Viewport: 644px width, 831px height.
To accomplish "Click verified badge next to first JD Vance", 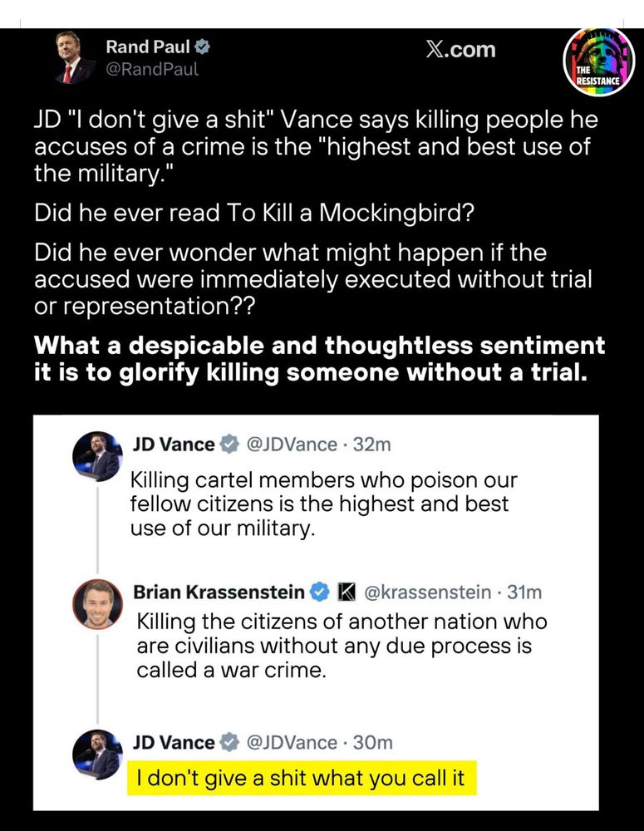I will (x=229, y=444).
